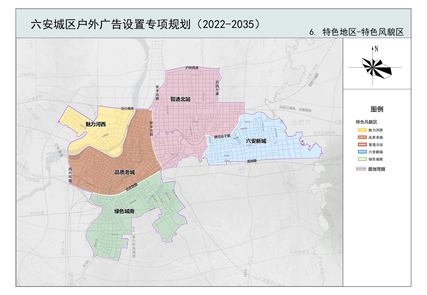Viewport: 427px width, 295px height.
Task: Pick the pink 智造北站 legend swatch
Action: pos(362,145)
